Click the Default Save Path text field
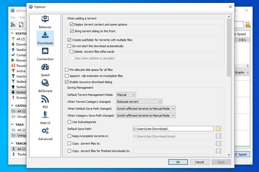 click(173, 129)
